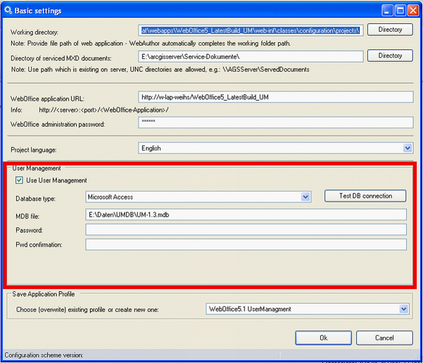Click Directory button beside Working directory

(x=390, y=30)
